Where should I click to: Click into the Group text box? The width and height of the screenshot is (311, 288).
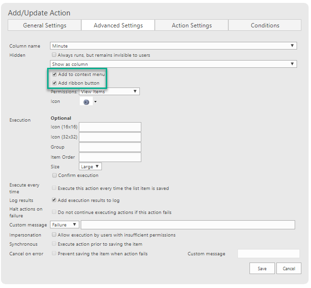pyautogui.click(x=110, y=147)
